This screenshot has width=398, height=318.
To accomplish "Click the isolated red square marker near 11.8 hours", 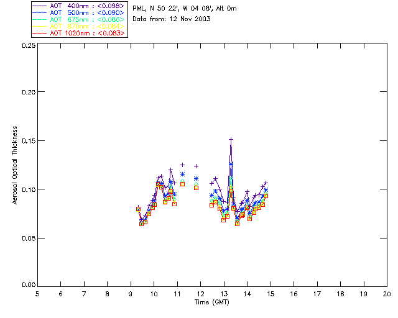I will pos(196,188).
